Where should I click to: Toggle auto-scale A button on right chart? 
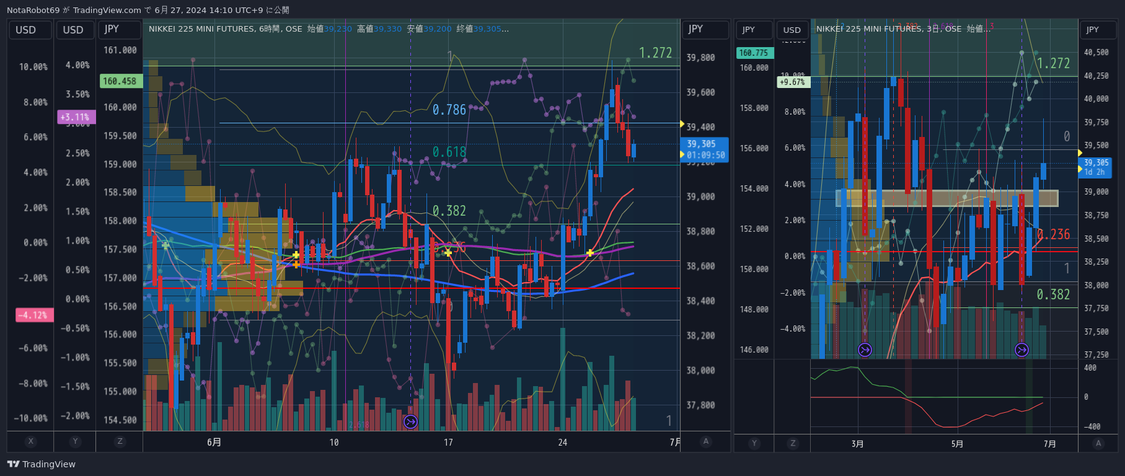coord(1098,443)
